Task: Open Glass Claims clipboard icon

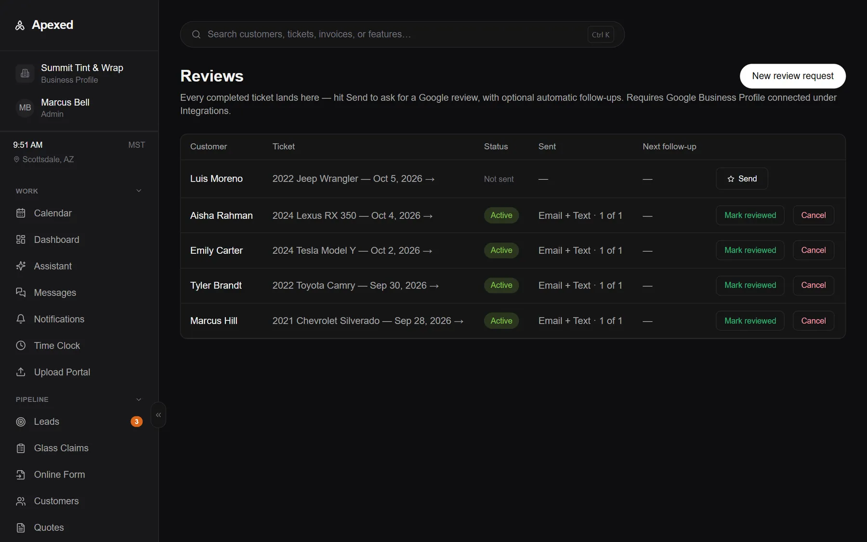Action: pos(21,448)
